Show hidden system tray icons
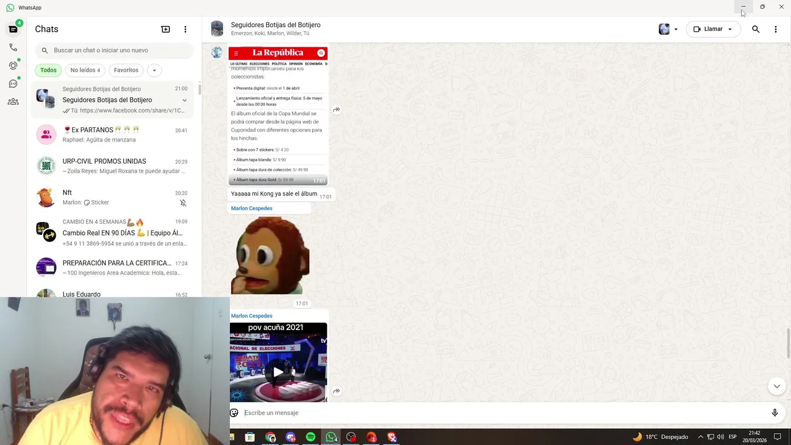This screenshot has width=791, height=445. coord(700,437)
